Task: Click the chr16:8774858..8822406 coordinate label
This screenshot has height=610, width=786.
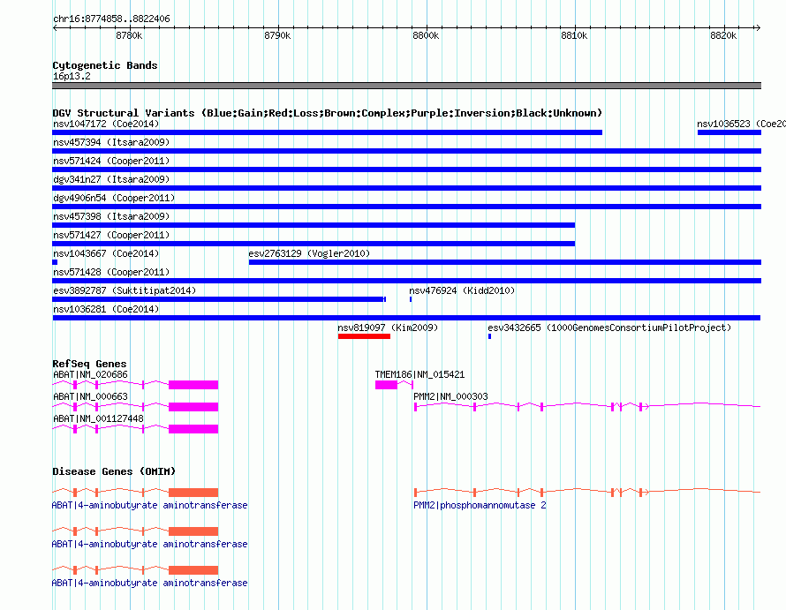Action: 111,19
